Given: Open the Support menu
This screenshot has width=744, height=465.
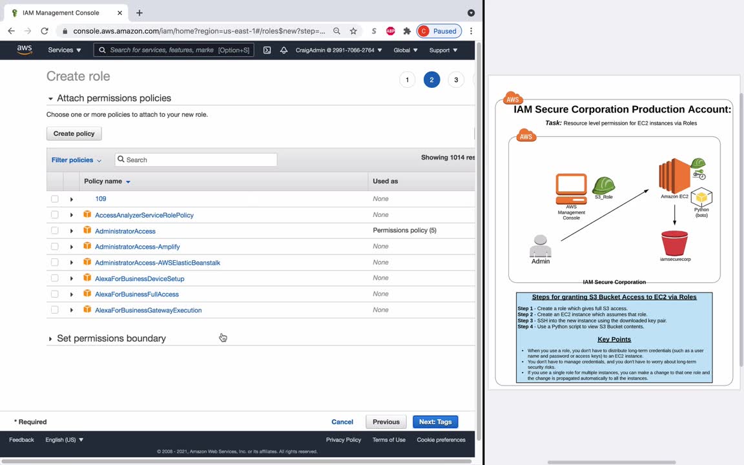Looking at the screenshot, I should coord(443,50).
